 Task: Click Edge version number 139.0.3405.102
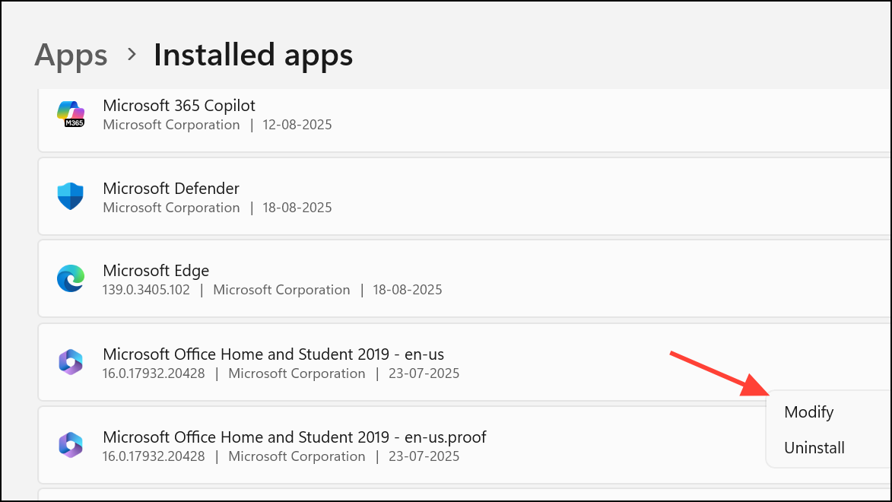tap(146, 290)
